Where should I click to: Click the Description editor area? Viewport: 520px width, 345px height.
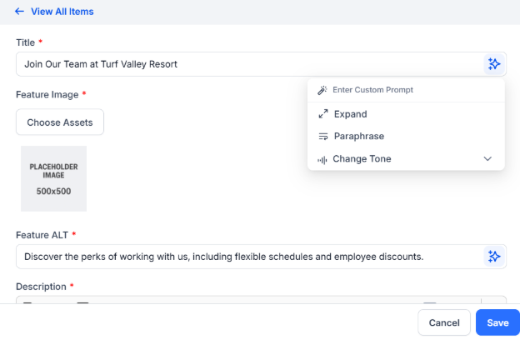point(261,299)
